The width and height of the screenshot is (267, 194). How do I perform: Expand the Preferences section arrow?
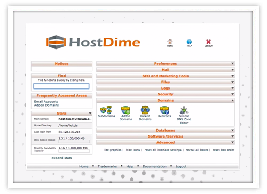tap(232, 63)
